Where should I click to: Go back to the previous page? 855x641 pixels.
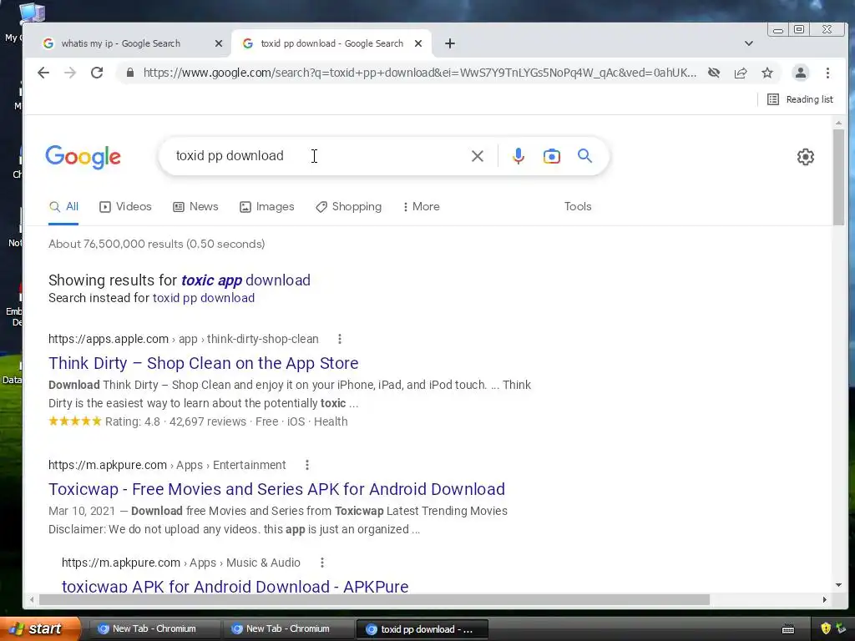43,73
